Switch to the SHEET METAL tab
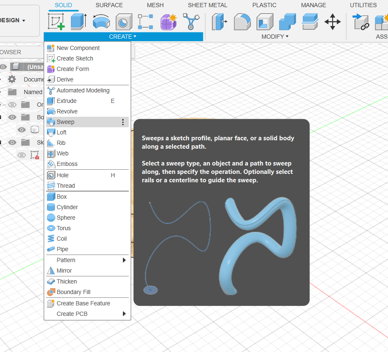This screenshot has height=352, width=388. click(207, 5)
